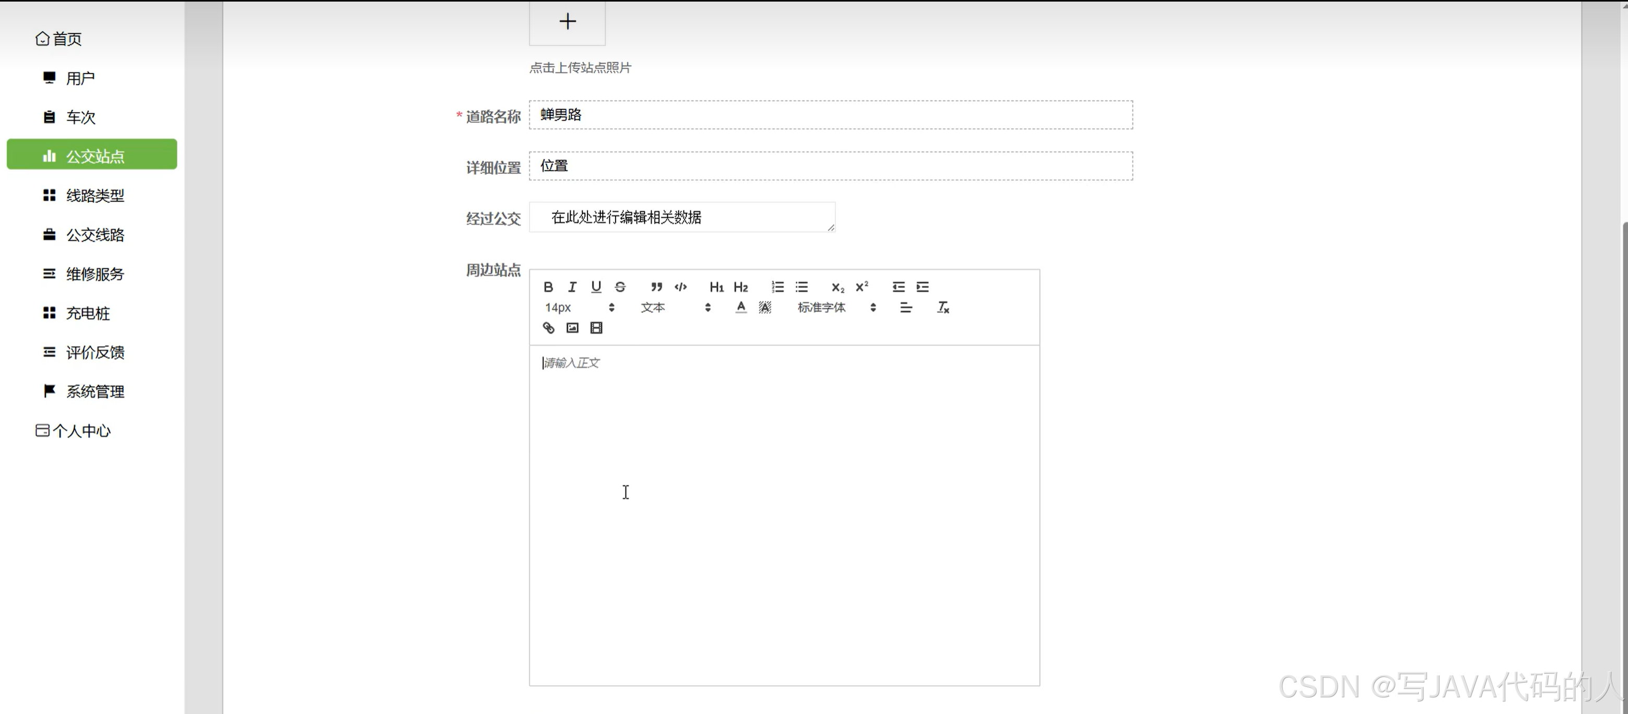Insert a blockquote
Viewport: 1628px width, 714px height.
point(656,287)
